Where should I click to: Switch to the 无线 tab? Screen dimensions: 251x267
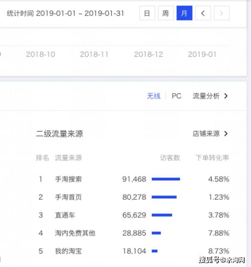(x=154, y=96)
